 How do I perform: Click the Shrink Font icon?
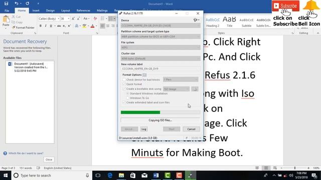[x=78, y=18]
